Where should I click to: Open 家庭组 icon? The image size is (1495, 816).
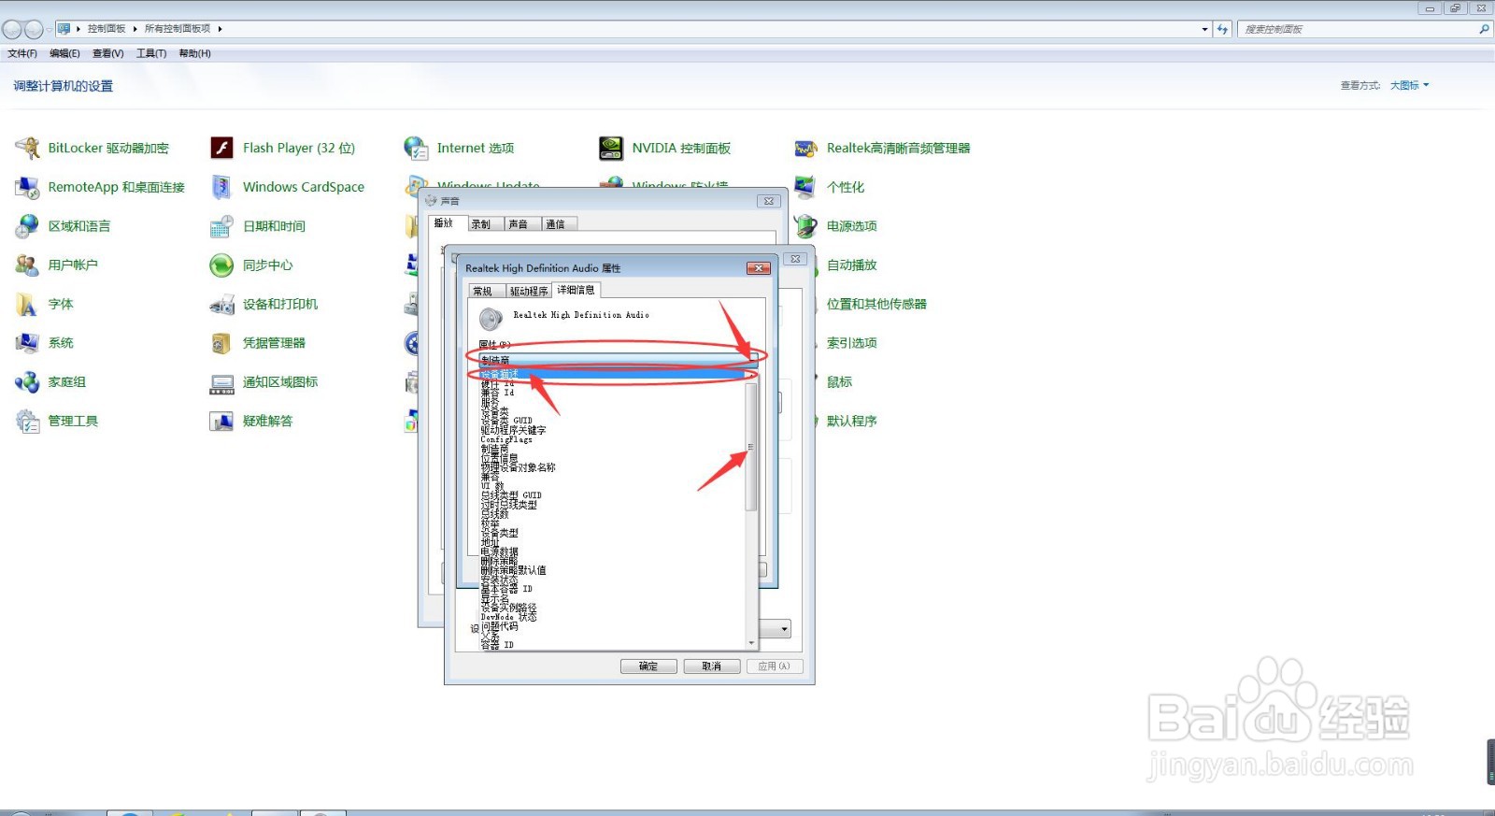coord(27,382)
